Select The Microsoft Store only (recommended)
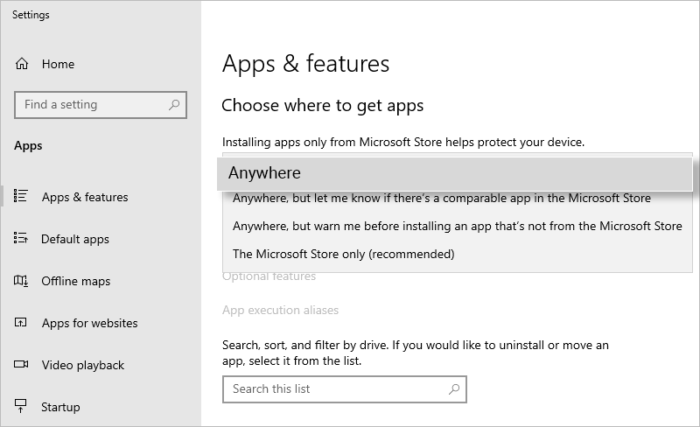700x427 pixels. (x=343, y=255)
